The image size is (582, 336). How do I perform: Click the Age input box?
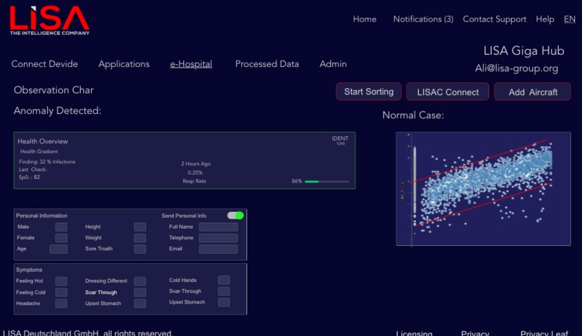pyautogui.click(x=58, y=249)
